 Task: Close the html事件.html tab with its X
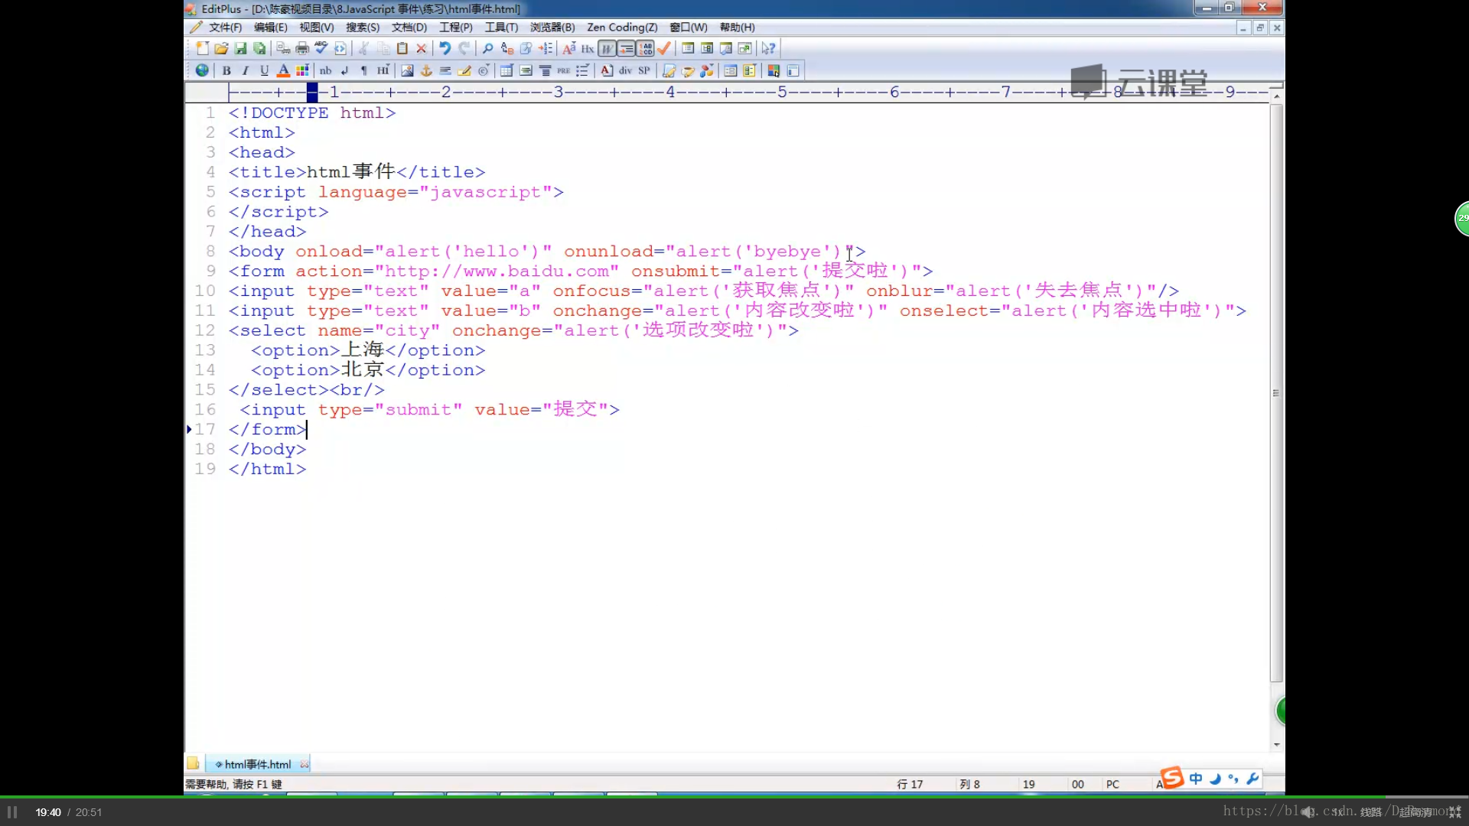click(x=305, y=764)
